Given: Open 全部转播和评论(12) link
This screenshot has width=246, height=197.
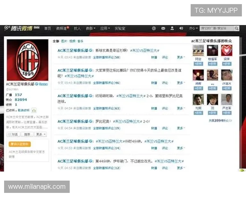Looking at the screenshot, I should pos(107,168).
